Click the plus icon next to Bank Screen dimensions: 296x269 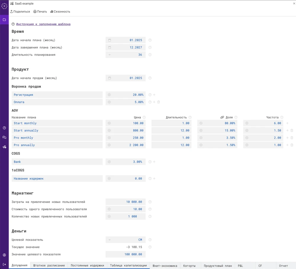[x=154, y=162]
